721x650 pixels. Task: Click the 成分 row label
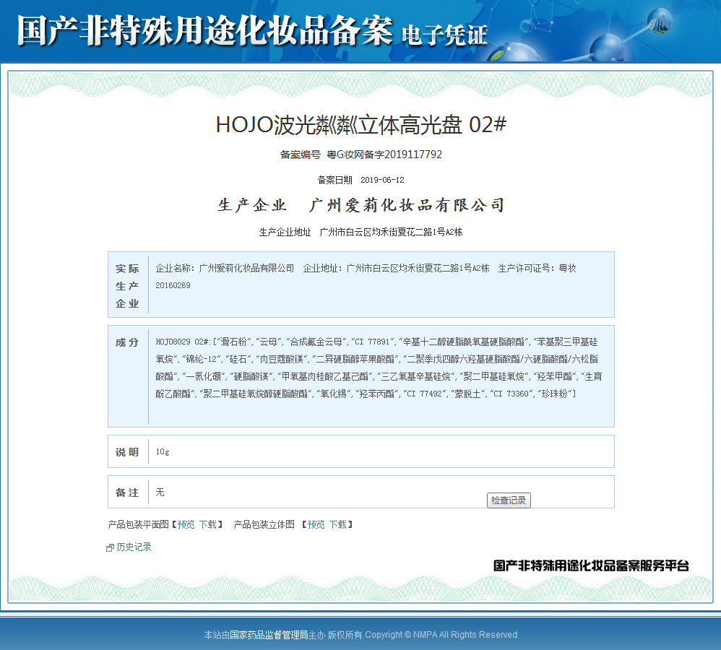(x=127, y=342)
